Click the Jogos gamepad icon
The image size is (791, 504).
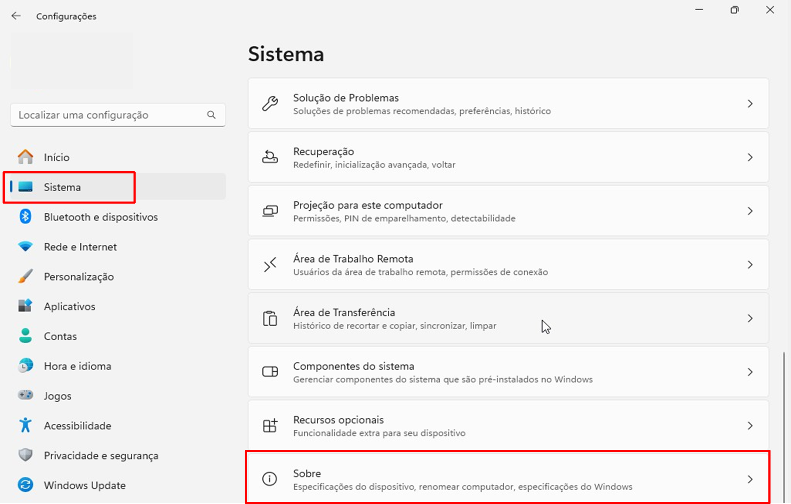[x=26, y=395]
